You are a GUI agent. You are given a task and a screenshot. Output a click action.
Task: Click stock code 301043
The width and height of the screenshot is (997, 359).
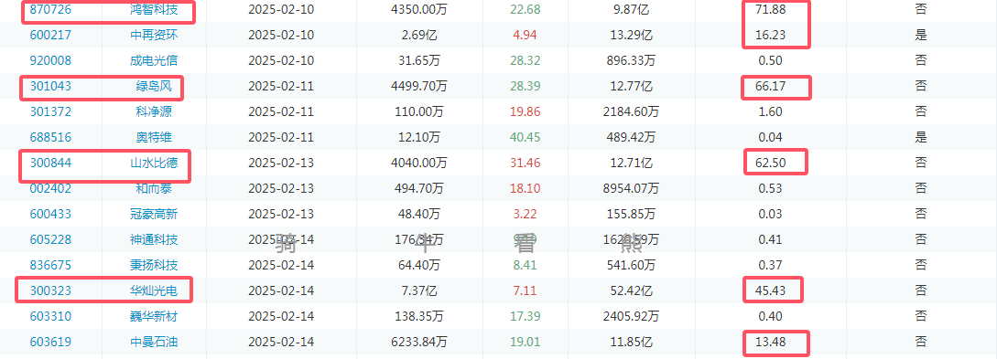tap(50, 86)
